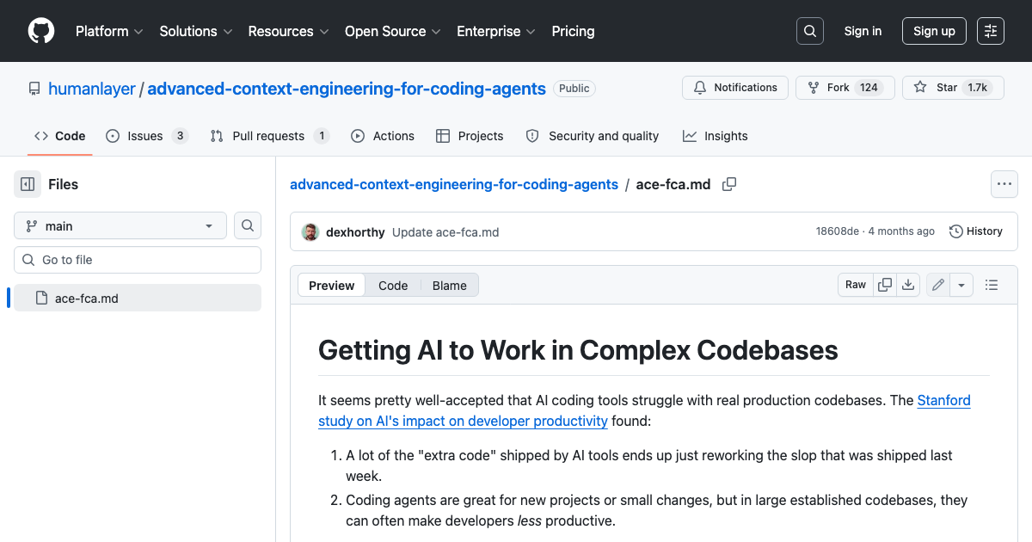Focus the Go to file input
Viewport: 1032px width, 542px height.
138,260
